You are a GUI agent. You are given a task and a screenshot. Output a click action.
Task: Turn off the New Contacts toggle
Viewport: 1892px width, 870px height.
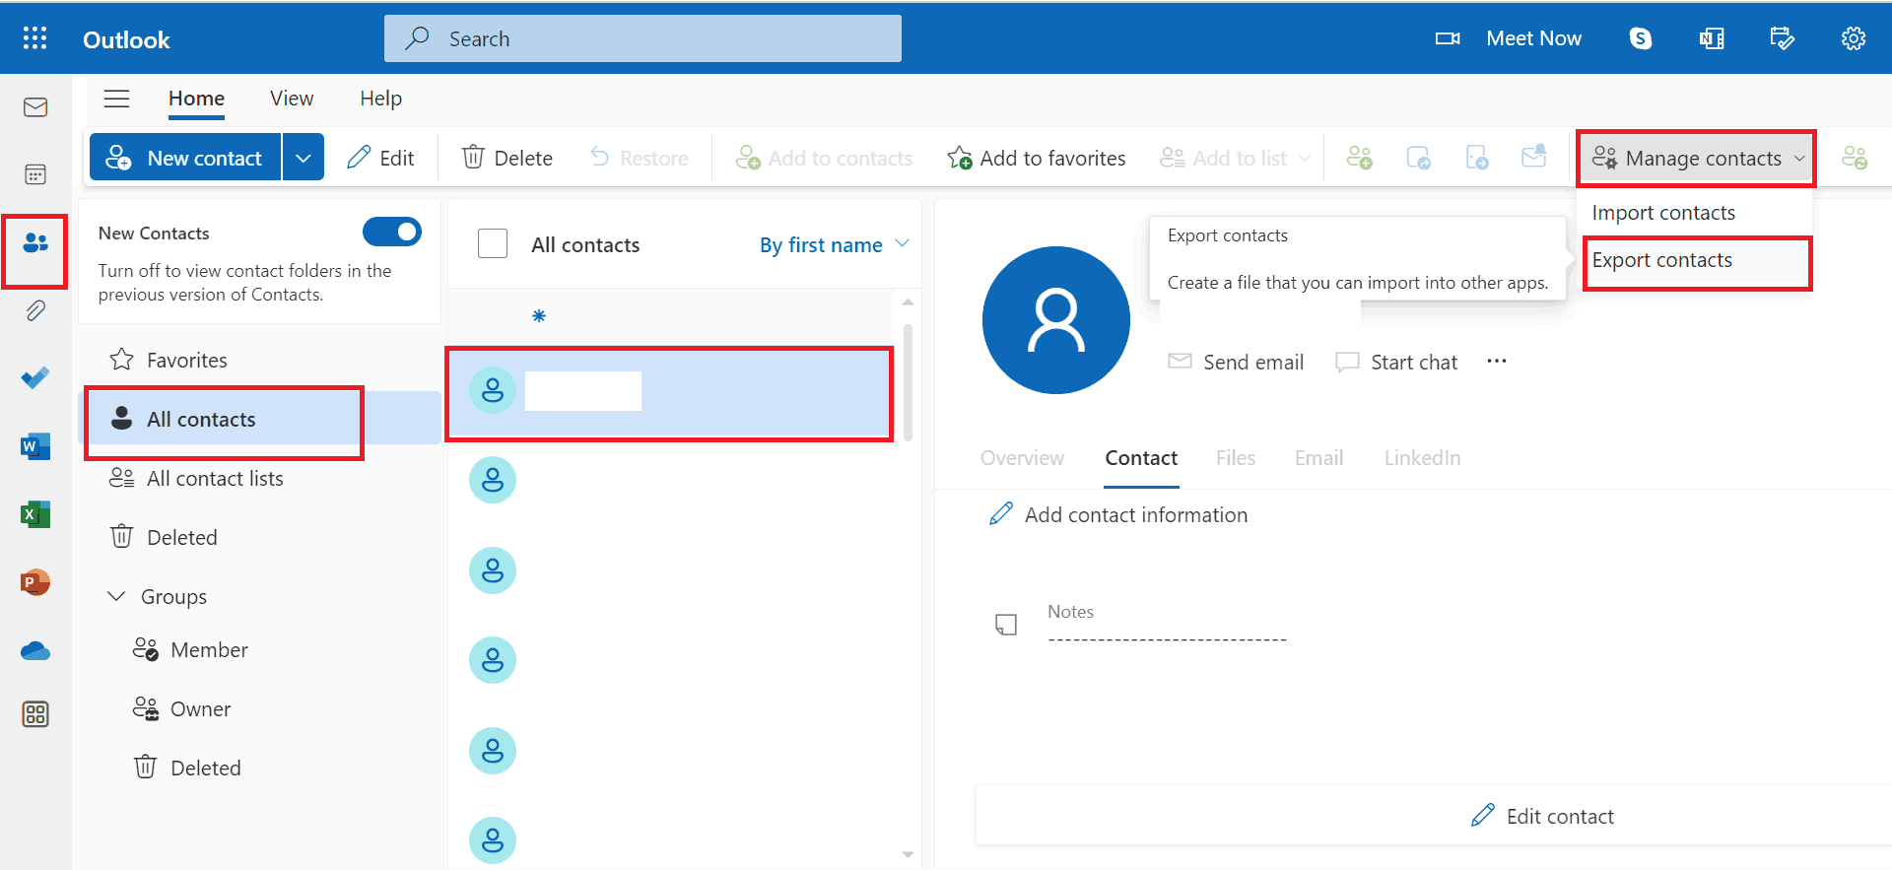point(392,233)
